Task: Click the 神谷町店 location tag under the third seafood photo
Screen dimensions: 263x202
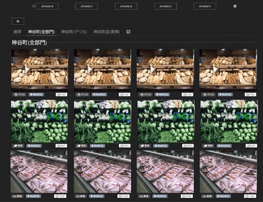Action: (160, 196)
